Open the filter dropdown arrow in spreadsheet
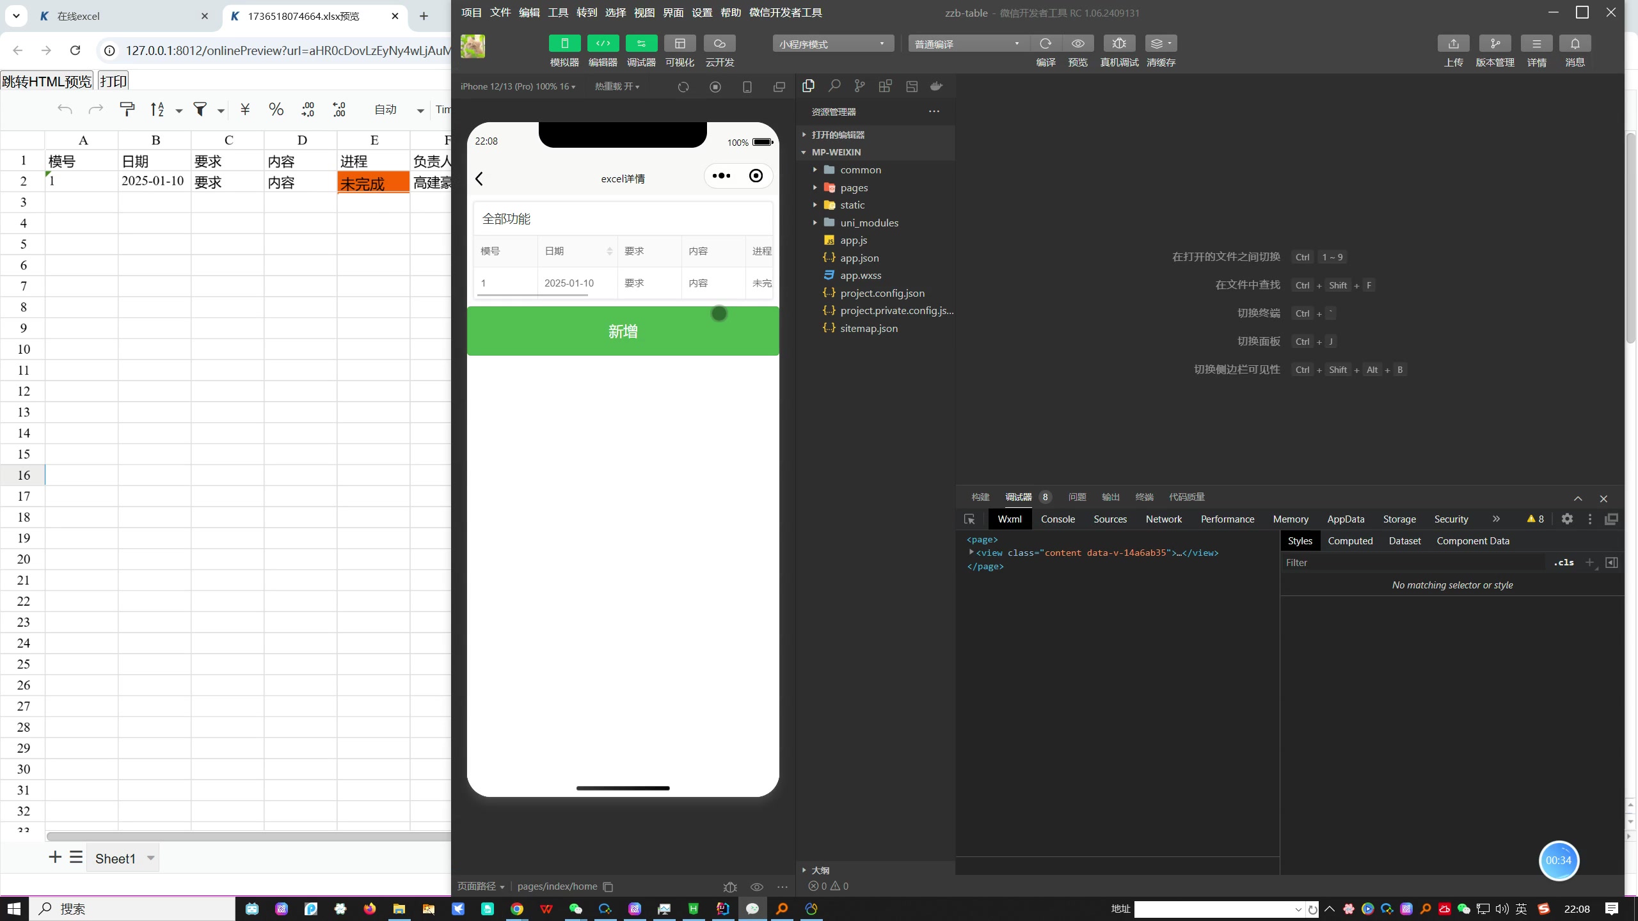Image resolution: width=1638 pixels, height=921 pixels. click(x=221, y=111)
